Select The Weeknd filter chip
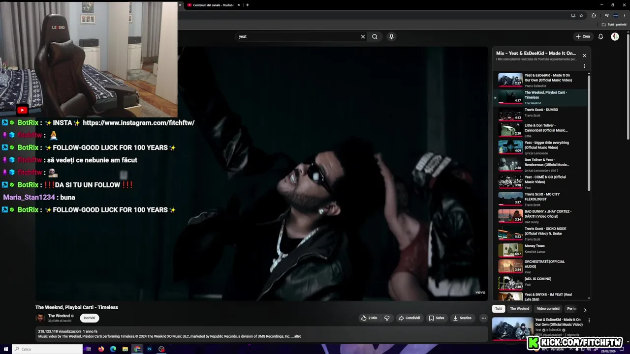The height and width of the screenshot is (354, 630). click(519, 309)
